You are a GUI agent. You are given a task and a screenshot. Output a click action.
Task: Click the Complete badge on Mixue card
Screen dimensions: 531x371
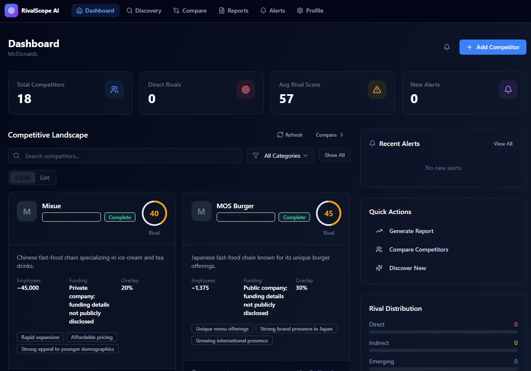point(120,217)
